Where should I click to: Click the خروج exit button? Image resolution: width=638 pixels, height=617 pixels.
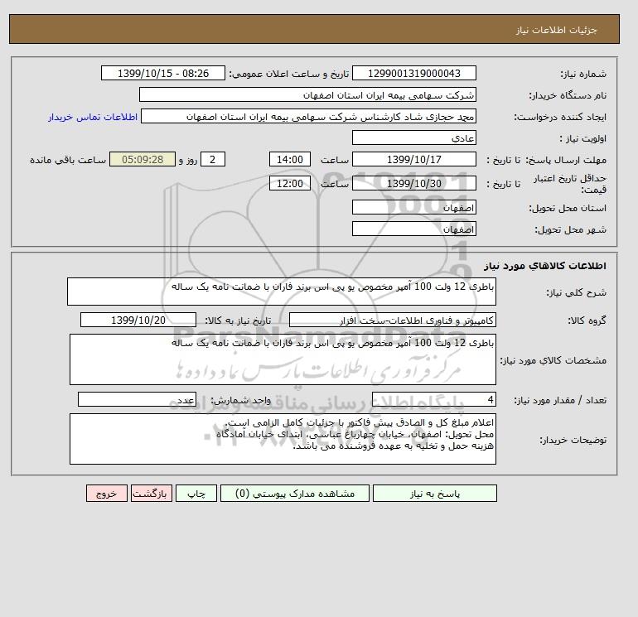(x=107, y=494)
